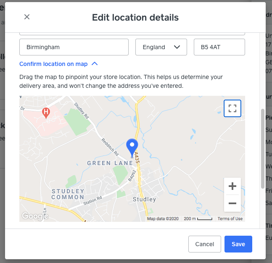Close the Edit location details dialog
Image resolution: width=272 pixels, height=263 pixels.
tap(27, 17)
